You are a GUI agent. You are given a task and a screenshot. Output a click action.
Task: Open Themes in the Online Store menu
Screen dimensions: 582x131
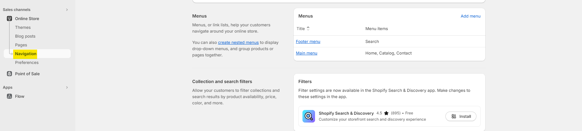click(x=23, y=28)
